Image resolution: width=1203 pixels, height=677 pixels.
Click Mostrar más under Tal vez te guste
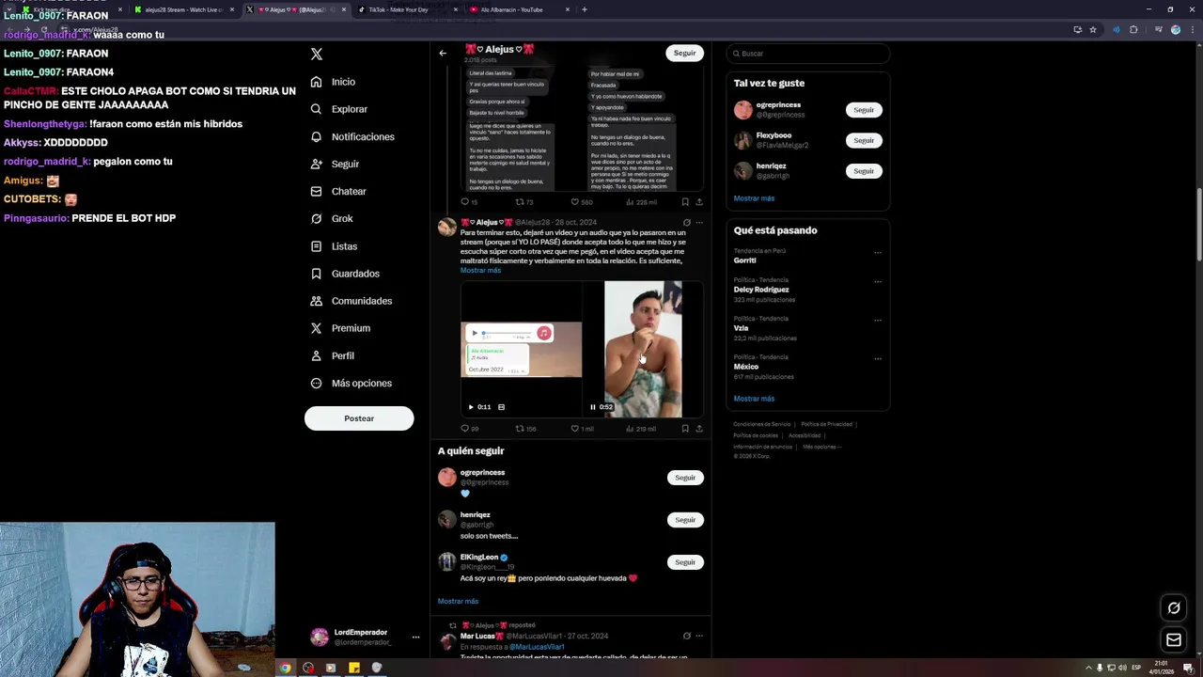(x=754, y=198)
